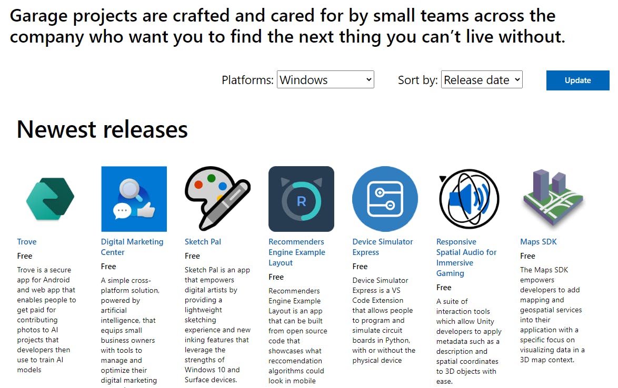Screen dimensions: 618x388
Task: Click the Sketch Pal description about digital artists
Action: (217, 324)
